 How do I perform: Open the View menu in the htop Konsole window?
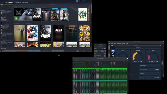(x=79, y=60)
